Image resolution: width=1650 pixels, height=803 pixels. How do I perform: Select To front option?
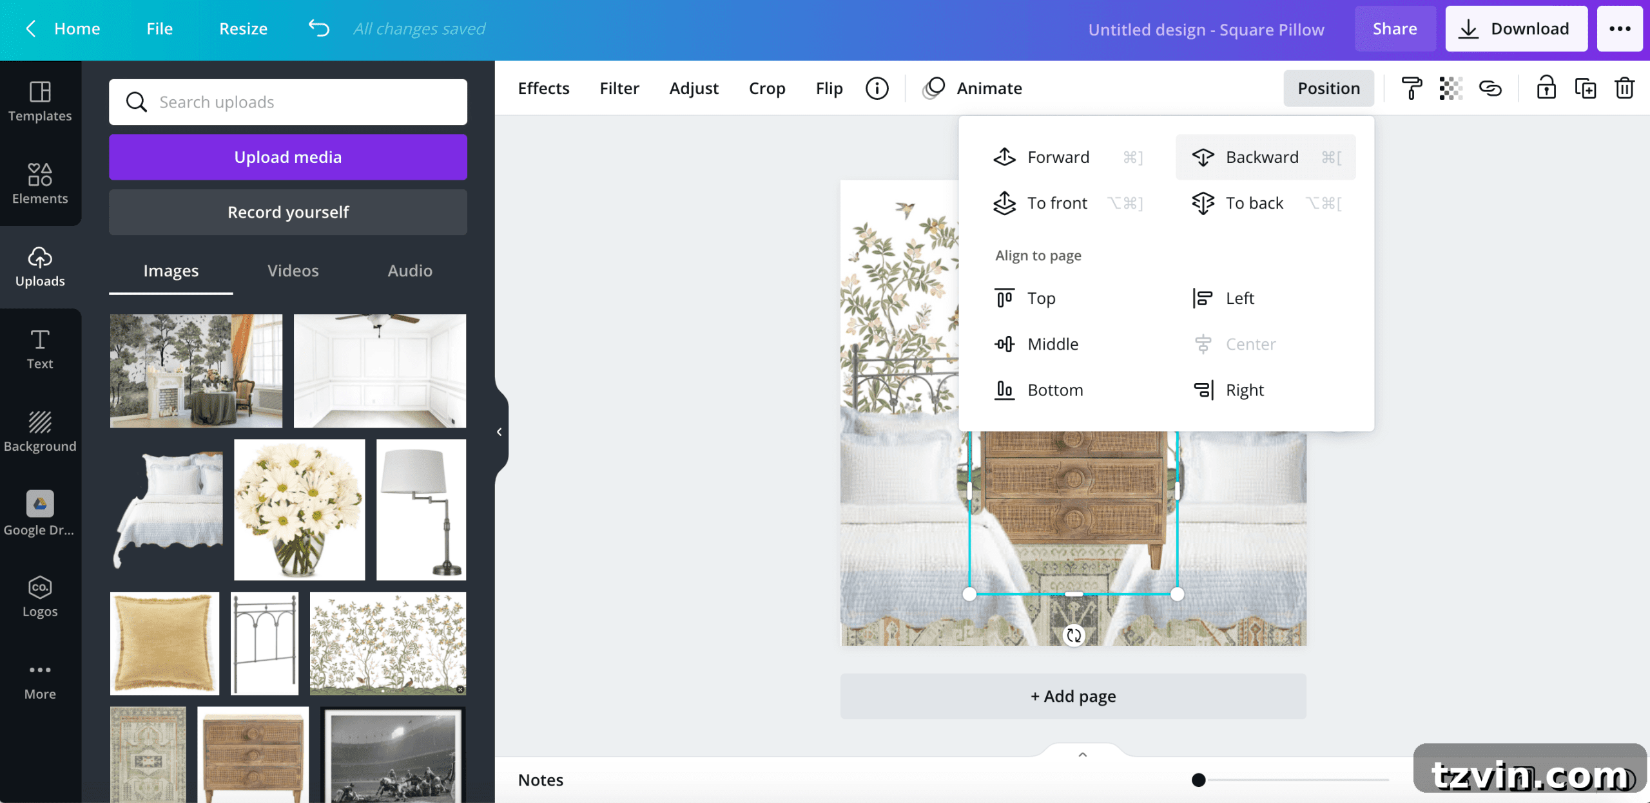[1069, 203]
